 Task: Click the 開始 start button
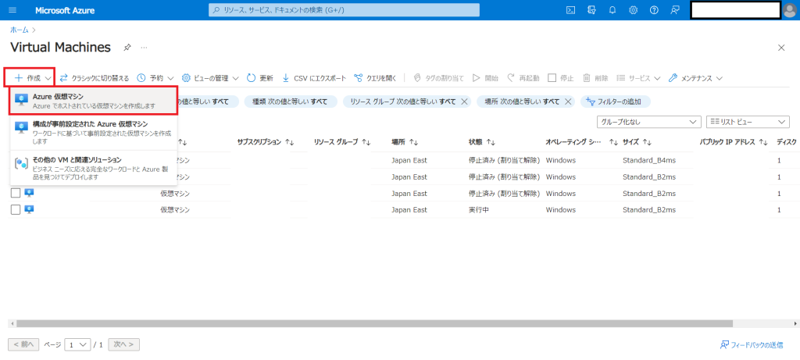(485, 78)
